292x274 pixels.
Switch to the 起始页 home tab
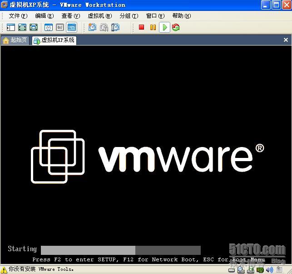[x=15, y=40]
